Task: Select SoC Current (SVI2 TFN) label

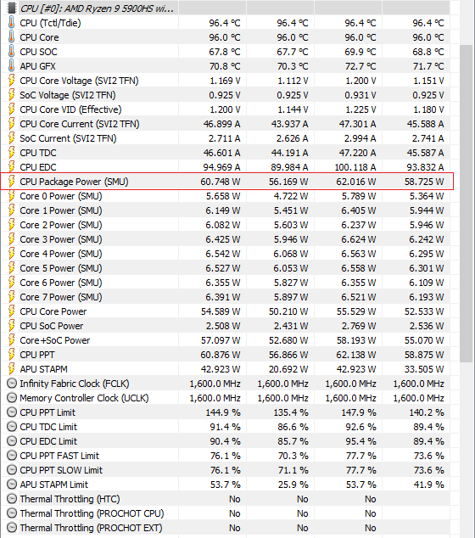Action: [x=68, y=138]
